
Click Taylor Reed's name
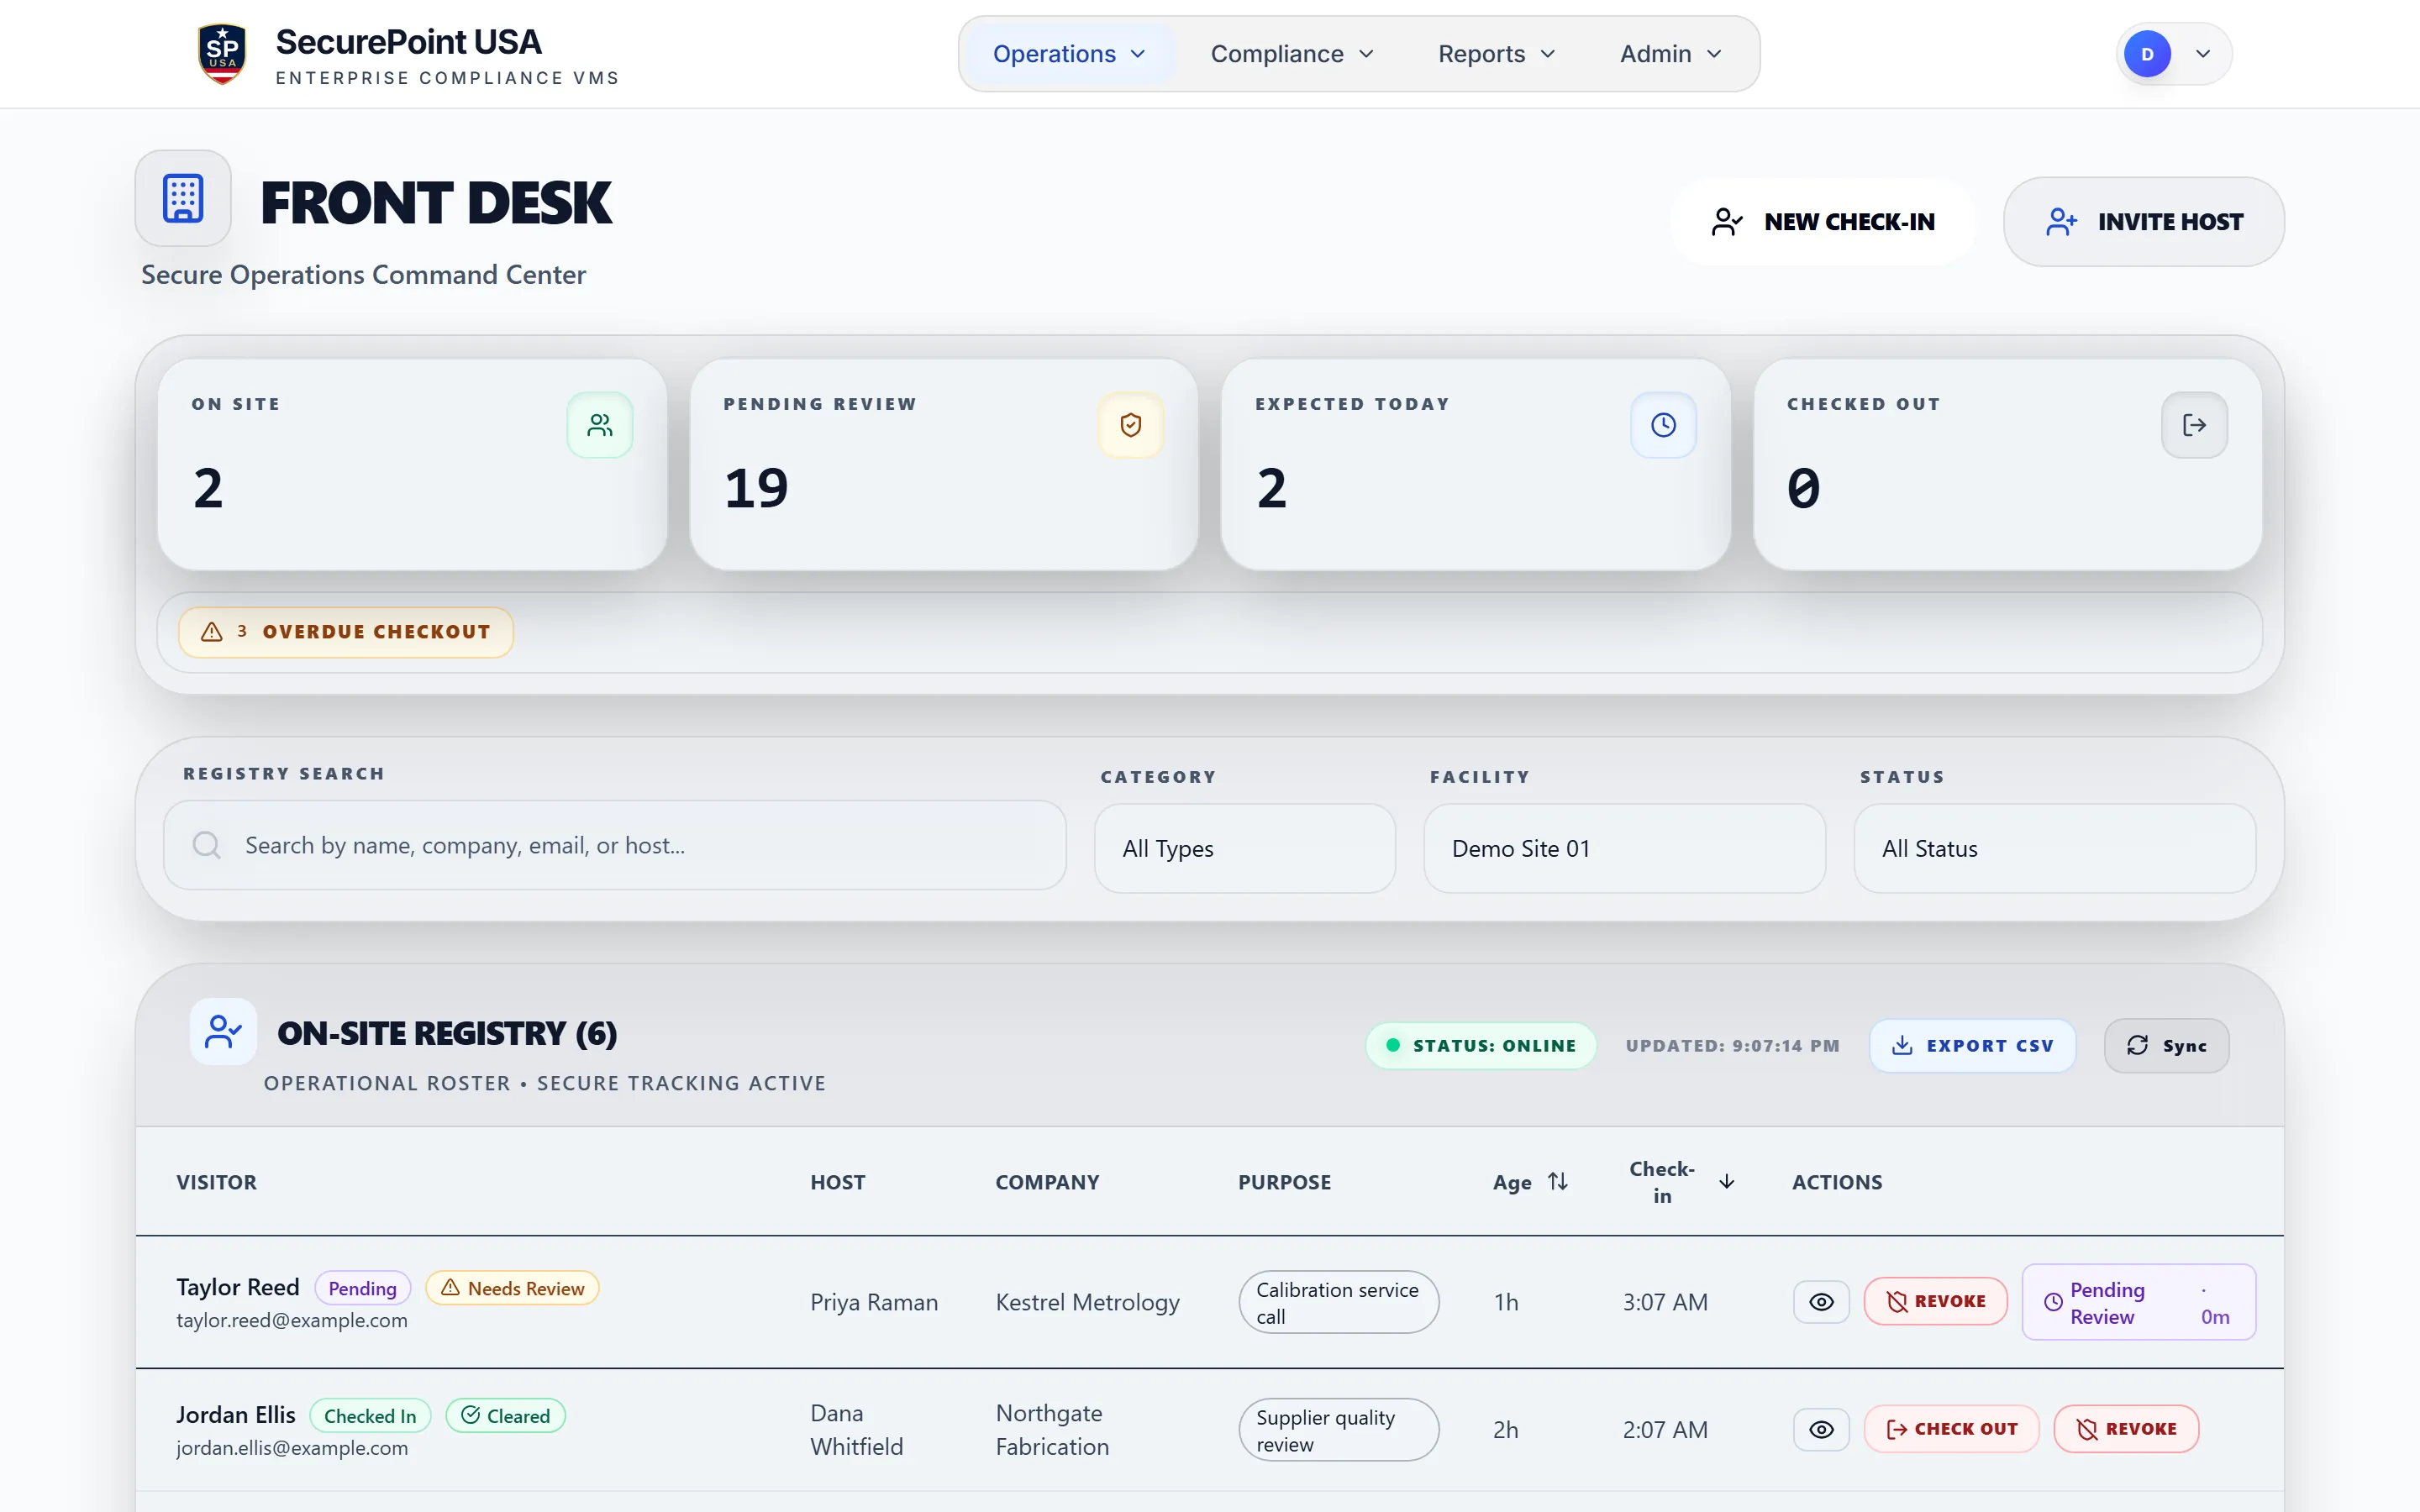[238, 1287]
